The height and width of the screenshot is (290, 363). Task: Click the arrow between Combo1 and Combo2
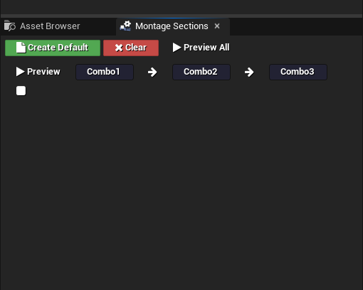pyautogui.click(x=152, y=72)
